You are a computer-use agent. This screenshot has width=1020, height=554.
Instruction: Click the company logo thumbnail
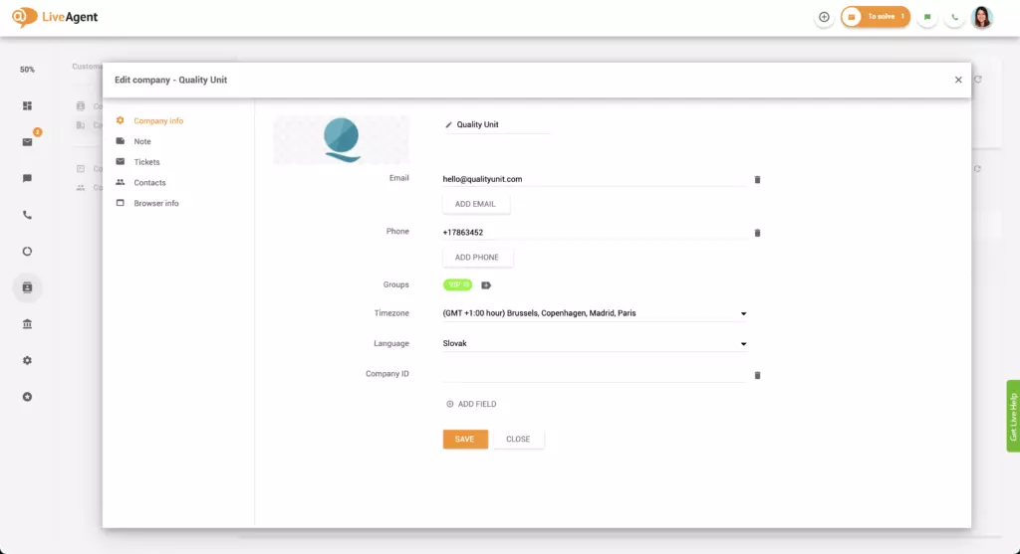click(341, 139)
